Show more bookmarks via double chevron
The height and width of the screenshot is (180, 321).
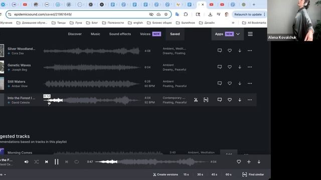233,22
